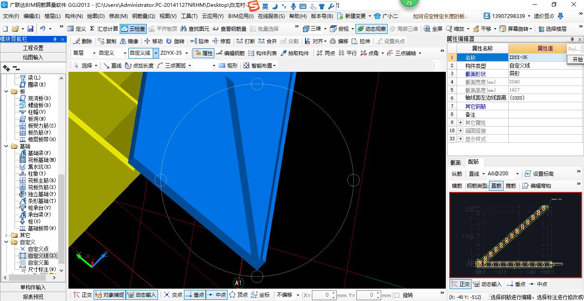Toggle 垂点 snap in bottom bar
Image resolution: width=584 pixels, height=301 pixels.
(x=195, y=295)
